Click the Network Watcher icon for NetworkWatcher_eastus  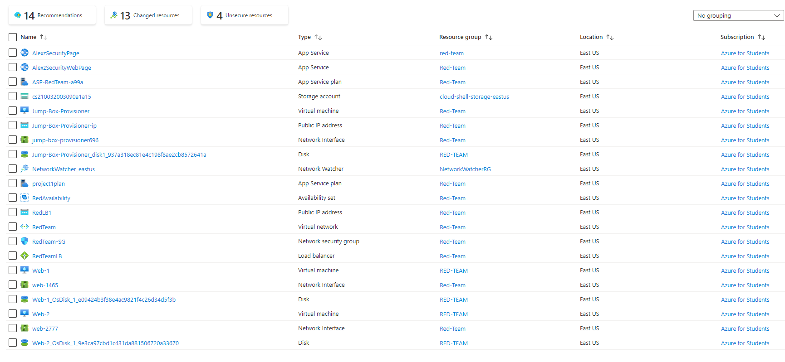point(25,169)
